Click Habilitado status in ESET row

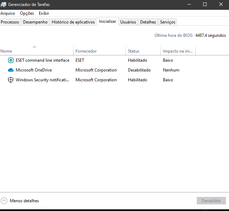(138, 60)
